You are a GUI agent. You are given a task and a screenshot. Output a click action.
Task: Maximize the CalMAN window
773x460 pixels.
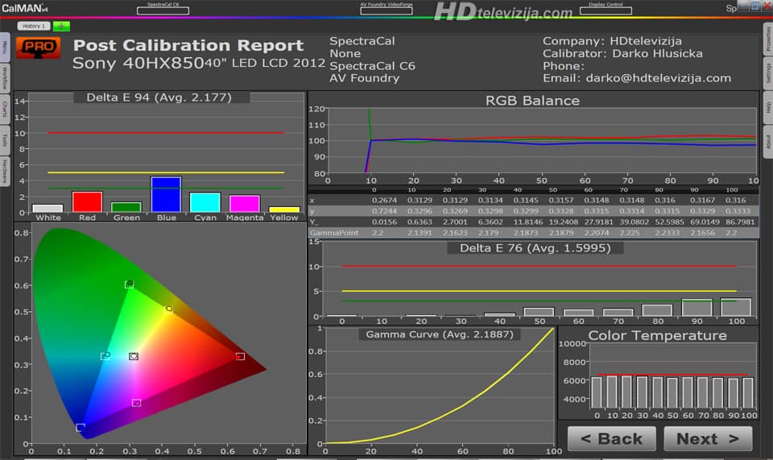[754, 6]
